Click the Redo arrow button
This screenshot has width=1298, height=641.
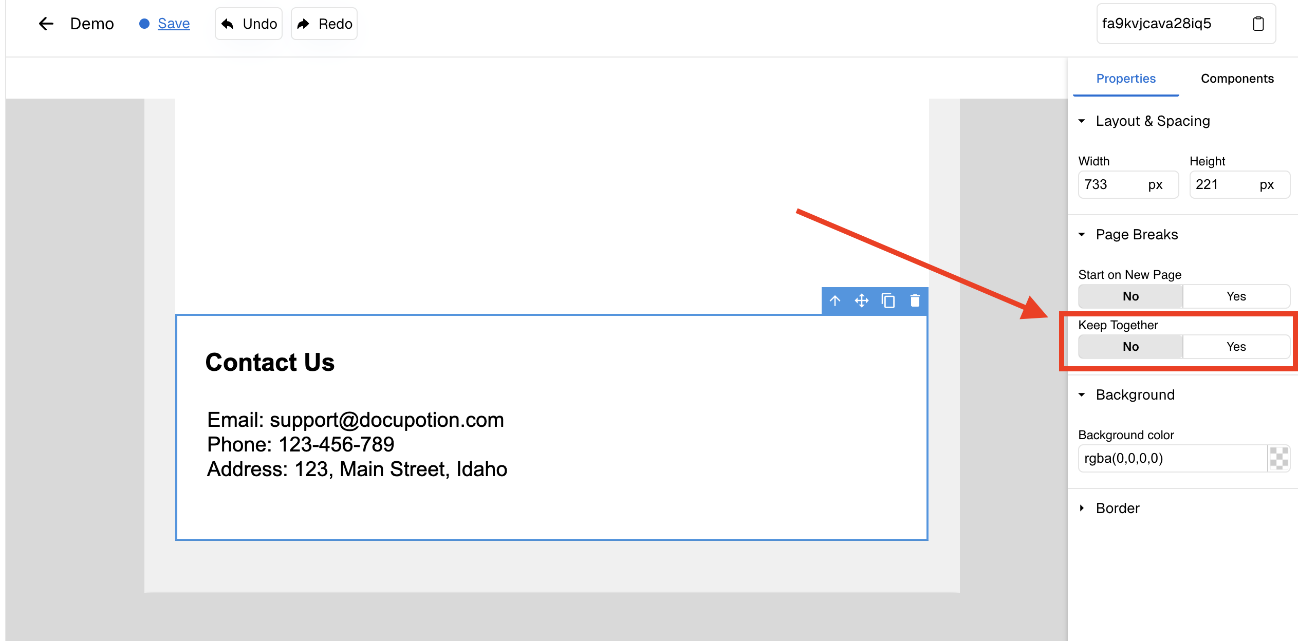pos(324,24)
